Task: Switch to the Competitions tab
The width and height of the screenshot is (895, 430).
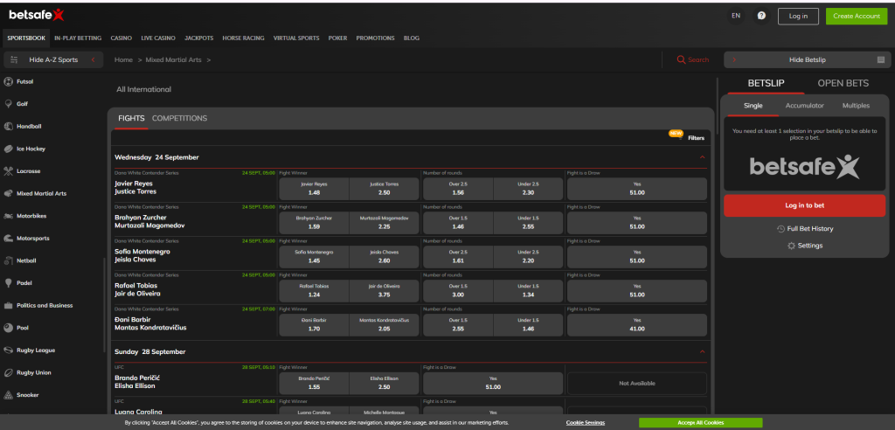Action: (179, 118)
